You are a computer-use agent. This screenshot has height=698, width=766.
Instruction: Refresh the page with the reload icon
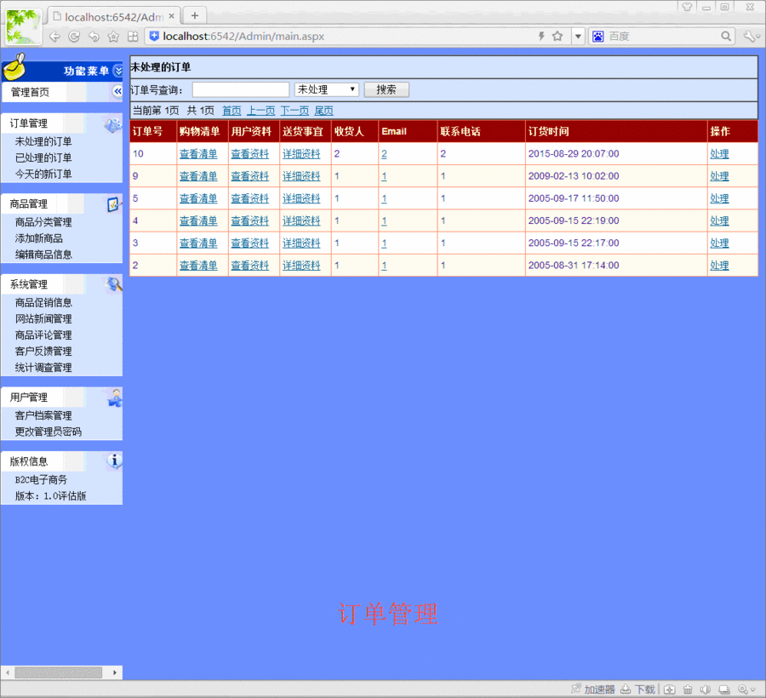(73, 36)
